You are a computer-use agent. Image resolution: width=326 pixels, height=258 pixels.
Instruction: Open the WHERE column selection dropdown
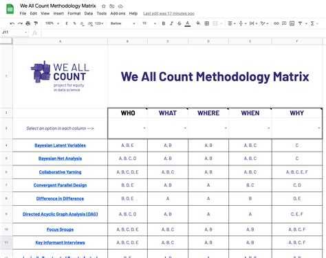tap(226, 128)
